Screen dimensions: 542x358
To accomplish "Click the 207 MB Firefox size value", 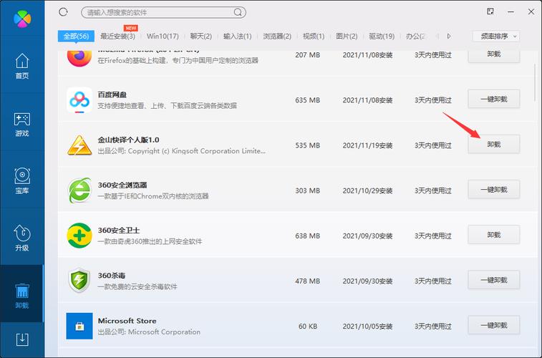I will [x=308, y=55].
